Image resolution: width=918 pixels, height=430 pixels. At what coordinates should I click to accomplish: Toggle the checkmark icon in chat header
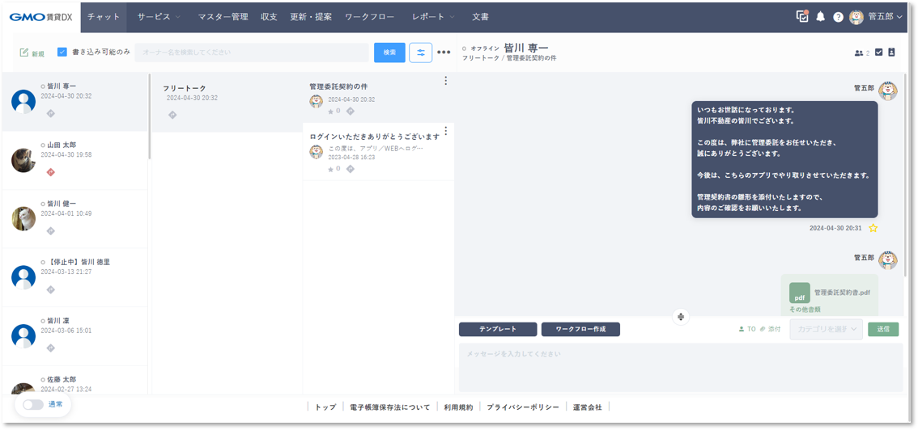tap(878, 53)
